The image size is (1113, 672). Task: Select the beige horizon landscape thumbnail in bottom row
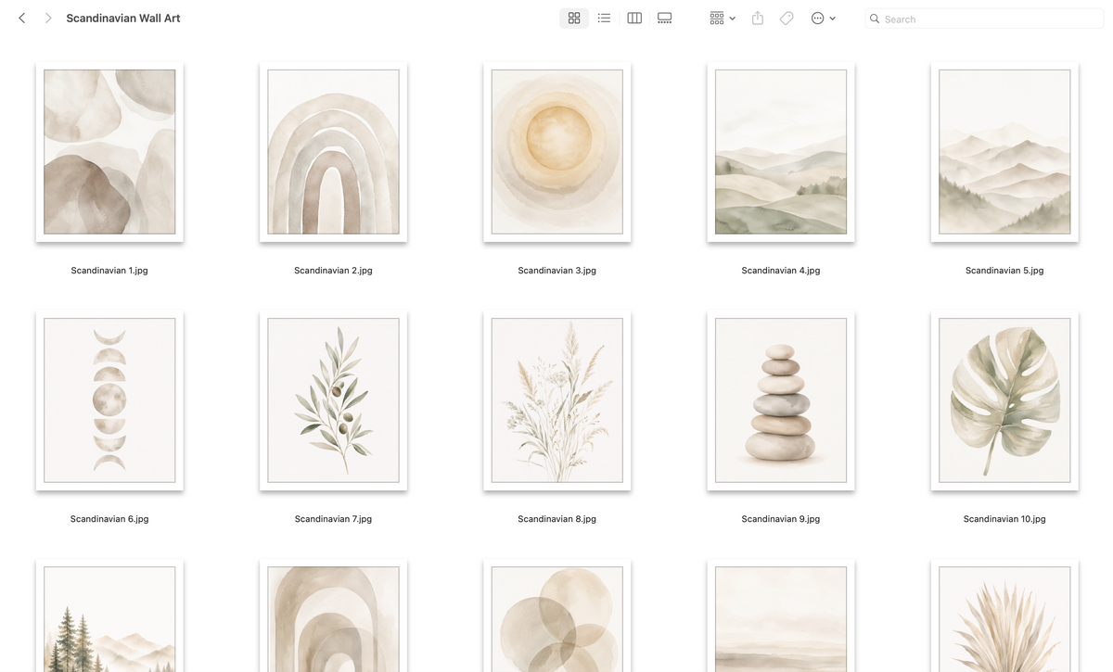pyautogui.click(x=781, y=615)
